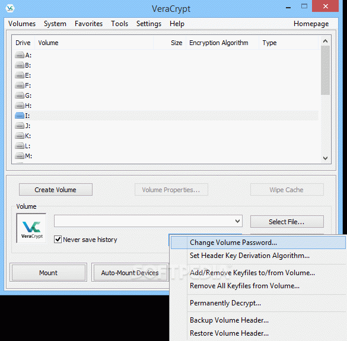347x341 pixels.
Task: Select the B: drive icon
Action: (20, 65)
